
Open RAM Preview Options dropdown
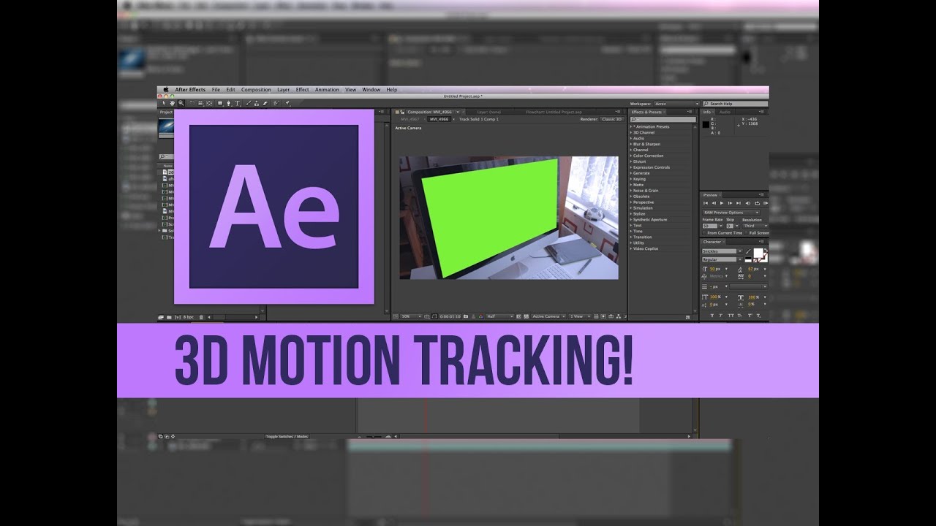click(731, 213)
